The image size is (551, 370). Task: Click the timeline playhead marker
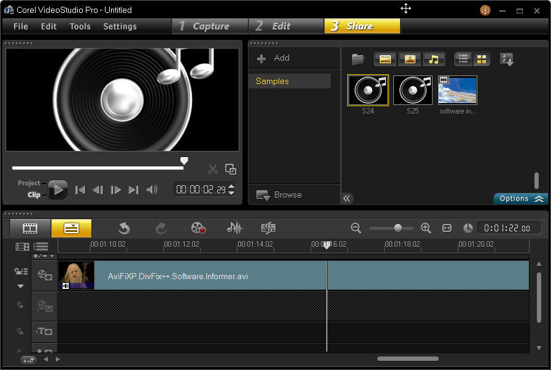(327, 245)
